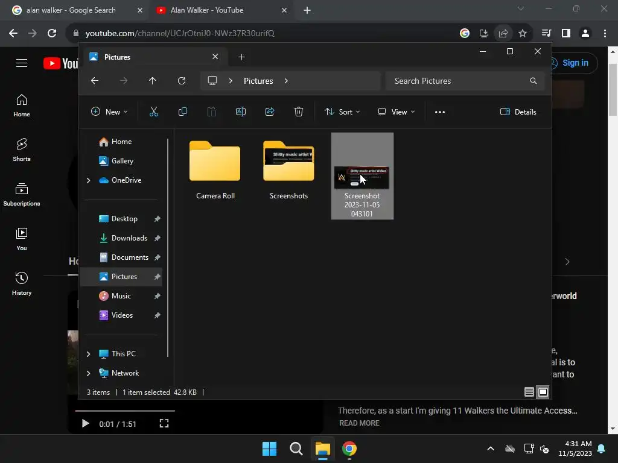The width and height of the screenshot is (618, 463).
Task: Click YouTube Shorts in the sidebar
Action: (22, 150)
